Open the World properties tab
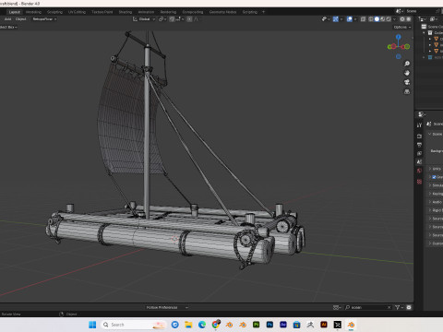This screenshot has height=332, width=443. click(419, 171)
